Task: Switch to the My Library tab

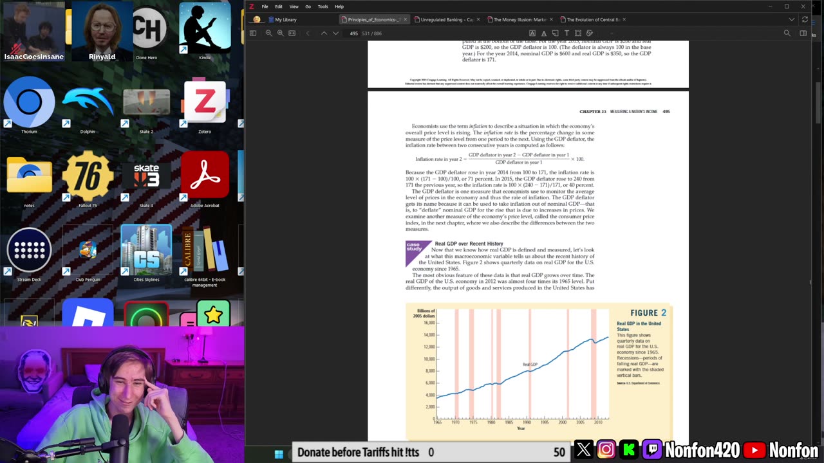Action: (281, 20)
